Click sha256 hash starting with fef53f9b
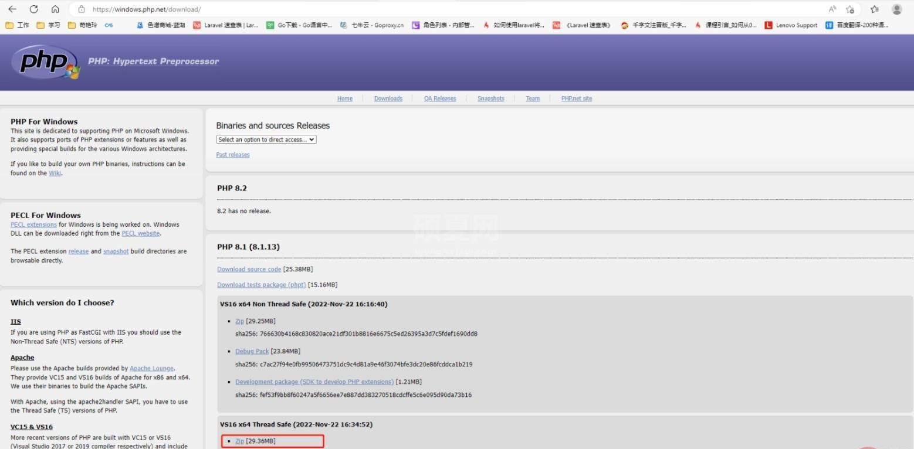The image size is (914, 449). (353, 394)
